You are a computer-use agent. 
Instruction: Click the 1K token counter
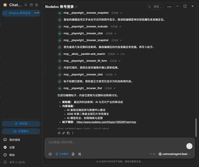[153, 154]
